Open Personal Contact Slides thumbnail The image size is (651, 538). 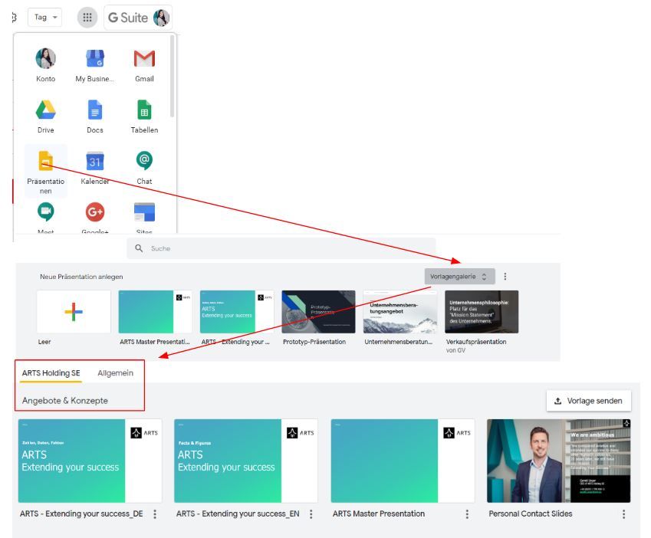[x=558, y=461]
